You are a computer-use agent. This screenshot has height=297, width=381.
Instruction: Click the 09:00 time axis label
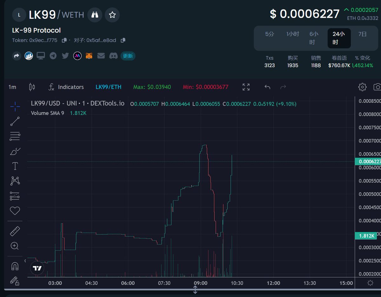(201, 283)
